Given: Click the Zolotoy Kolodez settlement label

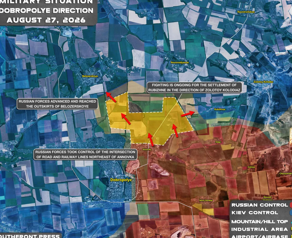Looking at the screenshot, I should (x=263, y=82).
